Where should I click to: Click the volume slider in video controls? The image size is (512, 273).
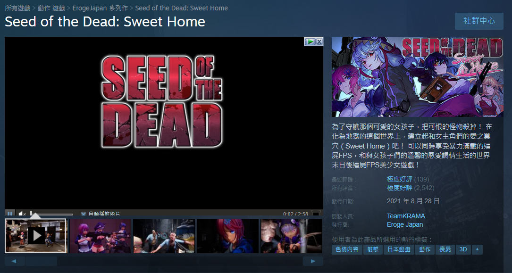point(51,214)
